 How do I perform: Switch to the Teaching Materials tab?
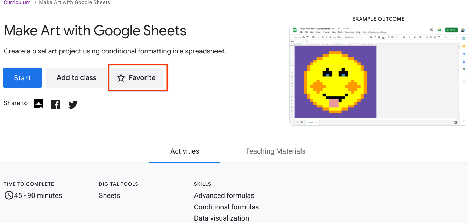point(275,151)
